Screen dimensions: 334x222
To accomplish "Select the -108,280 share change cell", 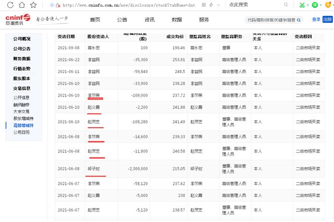I will click(139, 122).
